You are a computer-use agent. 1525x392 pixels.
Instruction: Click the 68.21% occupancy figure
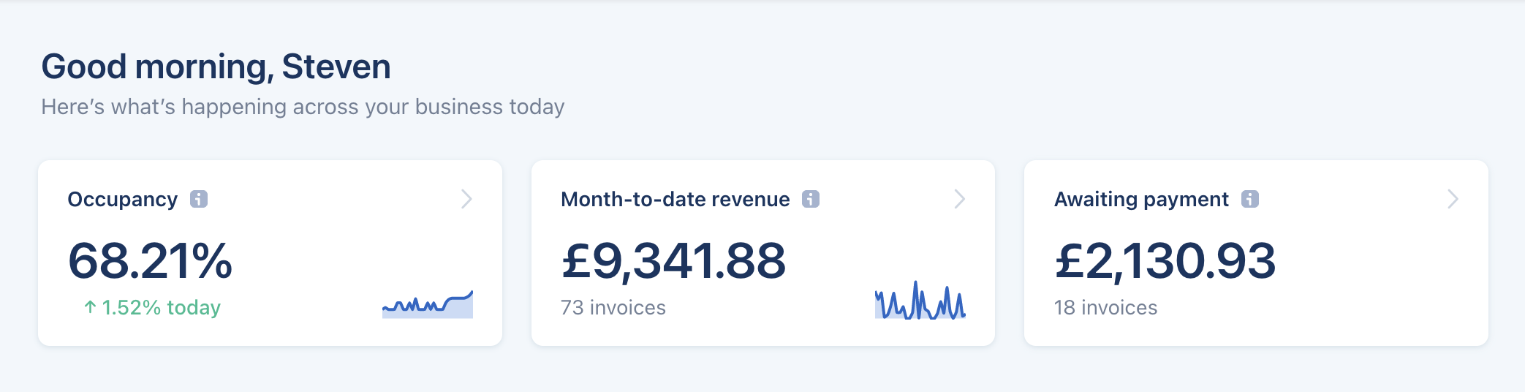[x=150, y=261]
